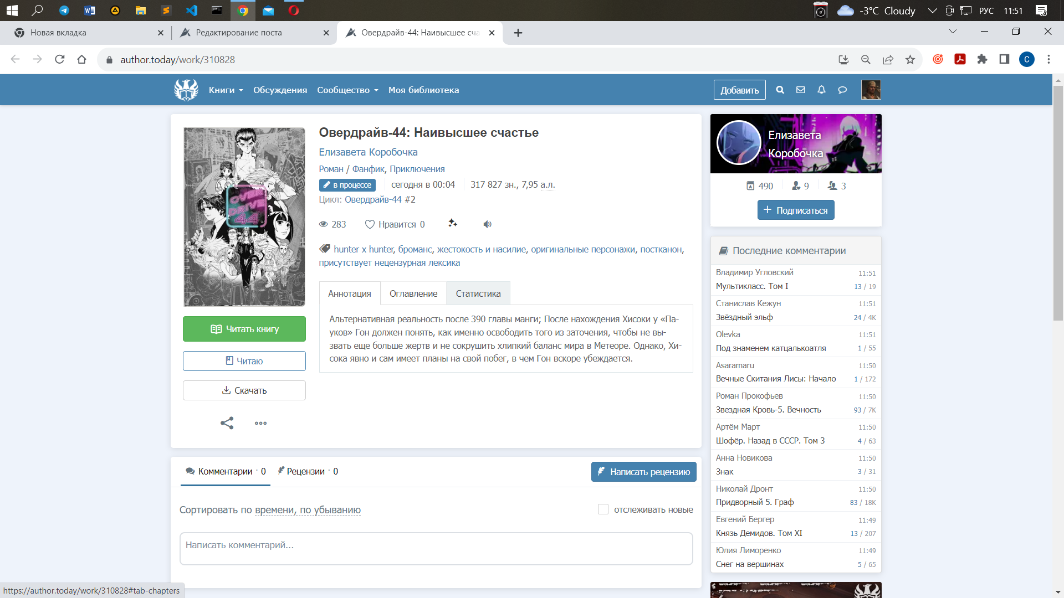The image size is (1064, 598).
Task: Open sort order по времени, по убыванию
Action: tap(308, 510)
